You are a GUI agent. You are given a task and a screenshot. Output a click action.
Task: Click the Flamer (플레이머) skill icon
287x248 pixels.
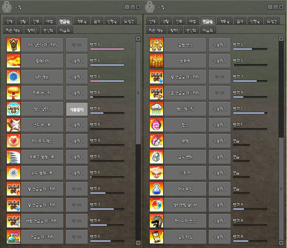(14, 61)
